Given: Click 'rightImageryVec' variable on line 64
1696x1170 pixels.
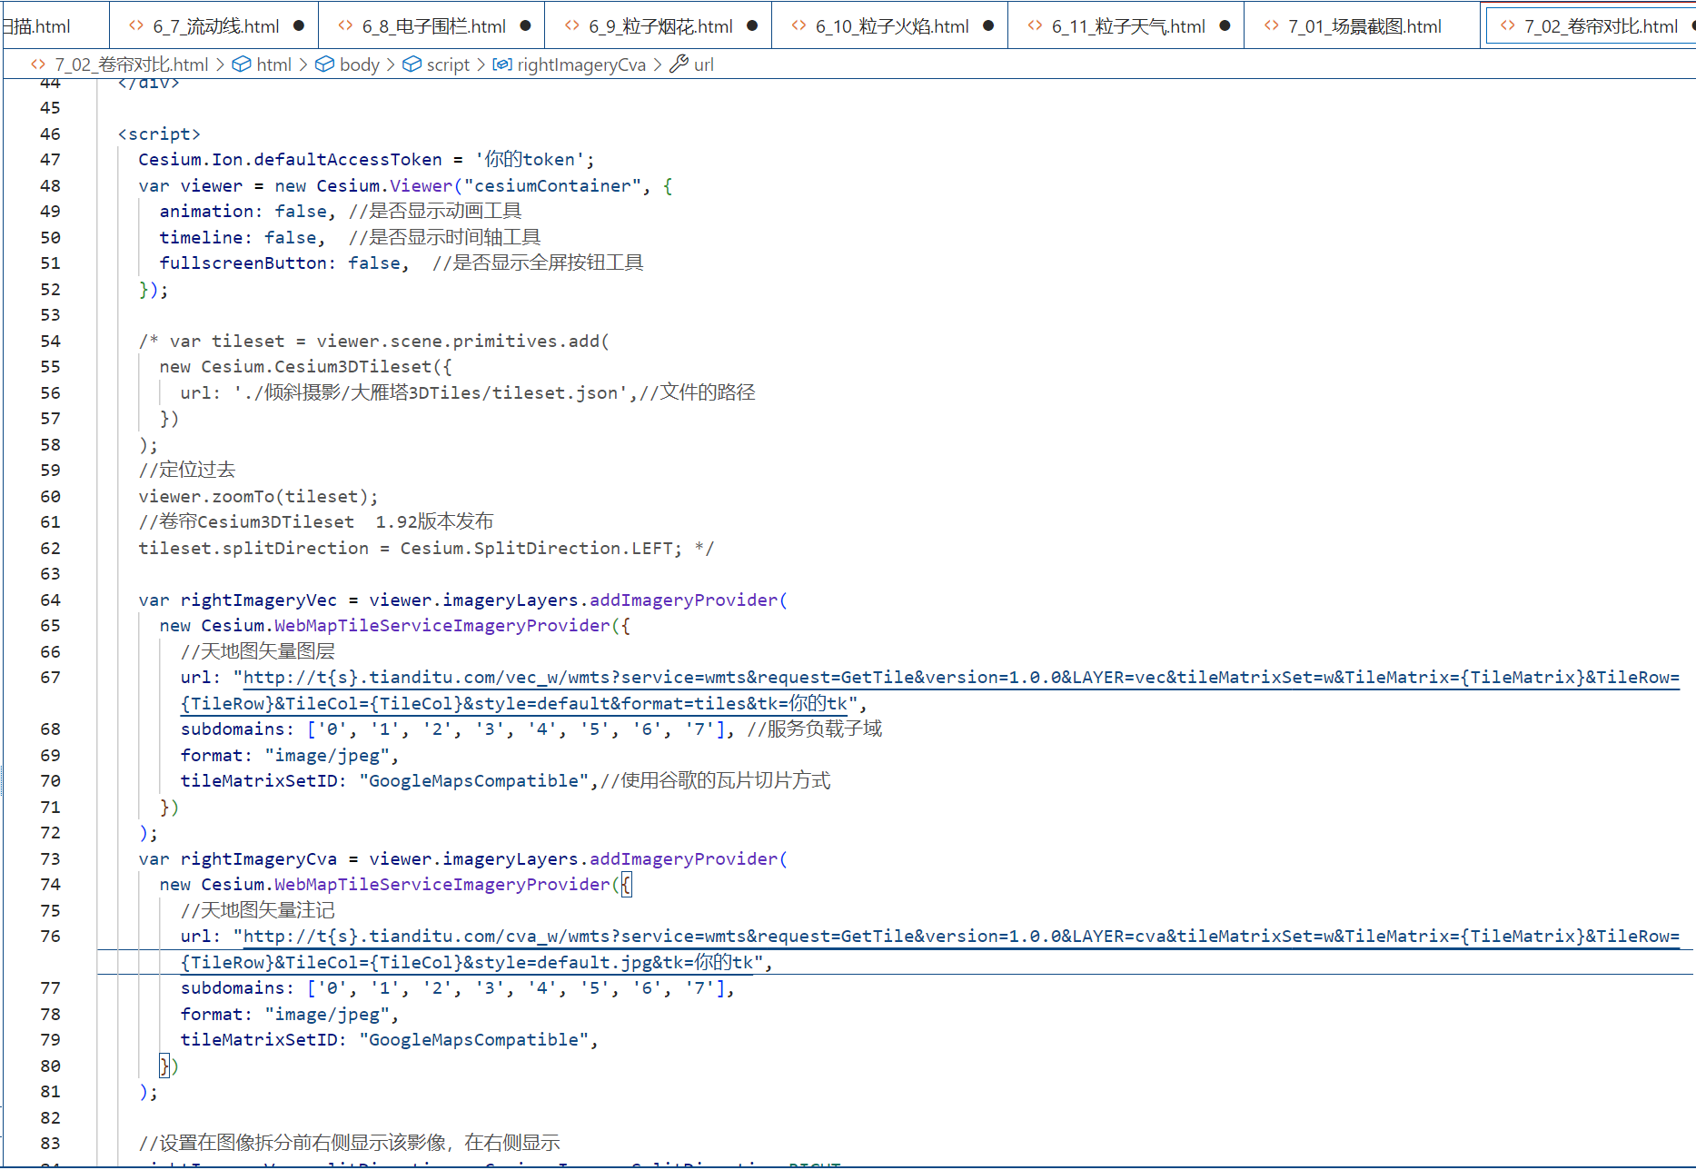Looking at the screenshot, I should (258, 600).
